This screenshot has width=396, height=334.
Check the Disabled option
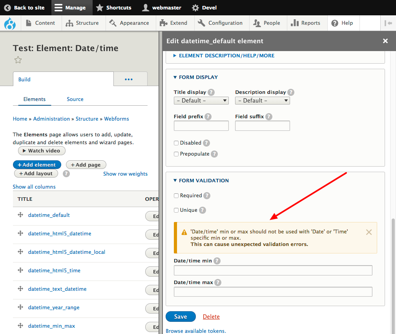[176, 143]
